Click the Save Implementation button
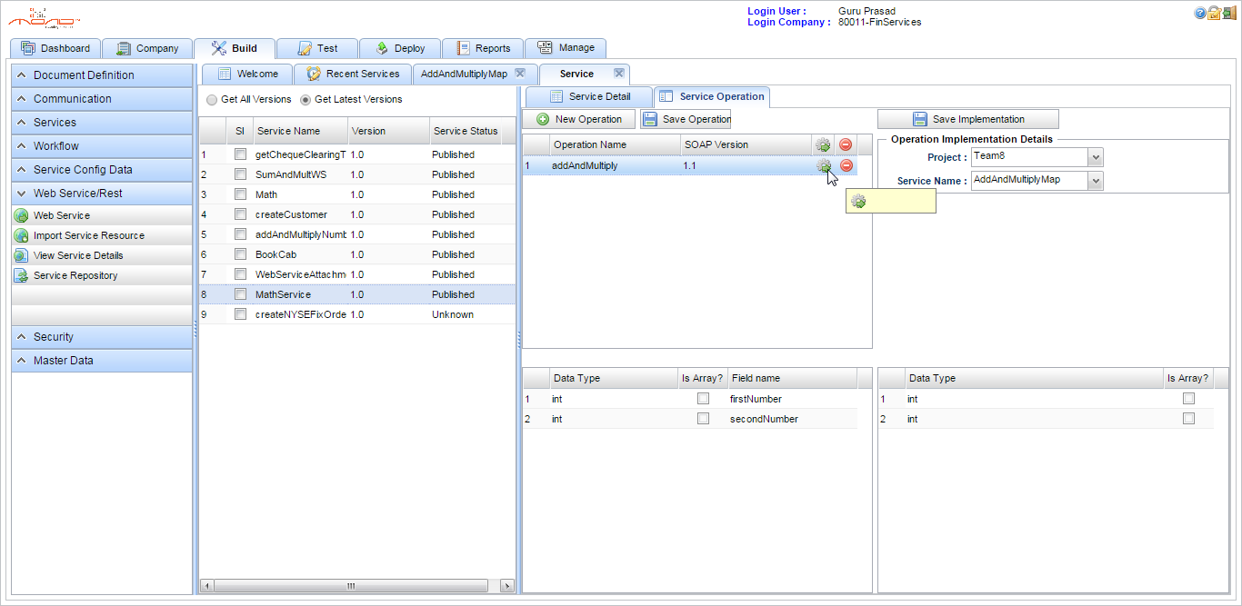 [x=967, y=119]
